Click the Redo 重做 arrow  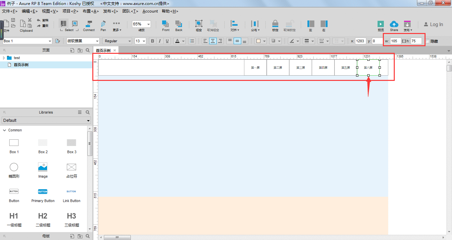point(39,25)
